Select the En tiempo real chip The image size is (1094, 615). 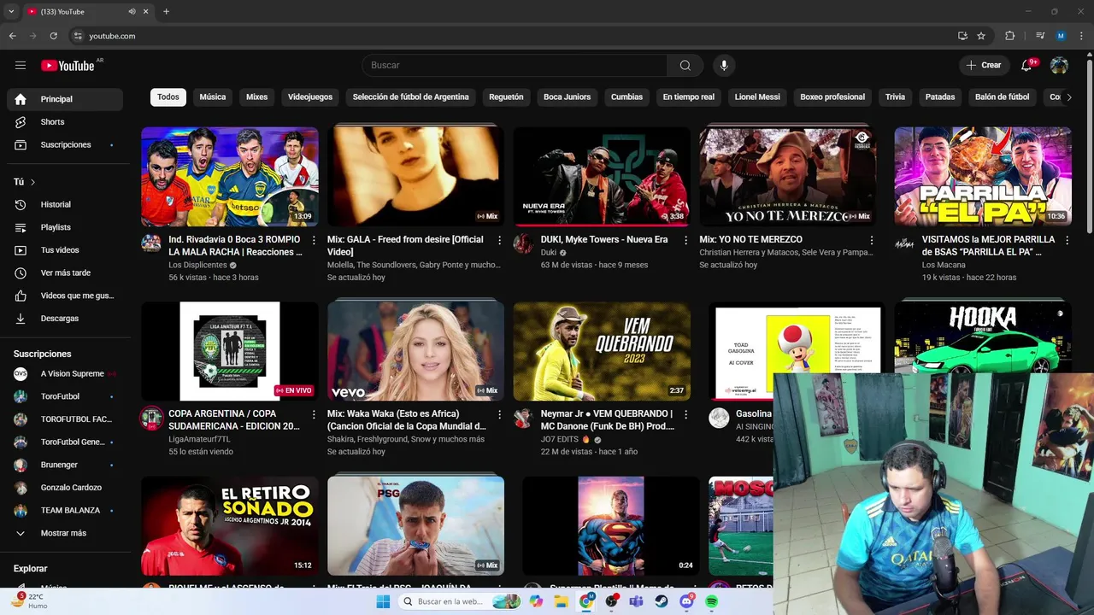coord(689,97)
